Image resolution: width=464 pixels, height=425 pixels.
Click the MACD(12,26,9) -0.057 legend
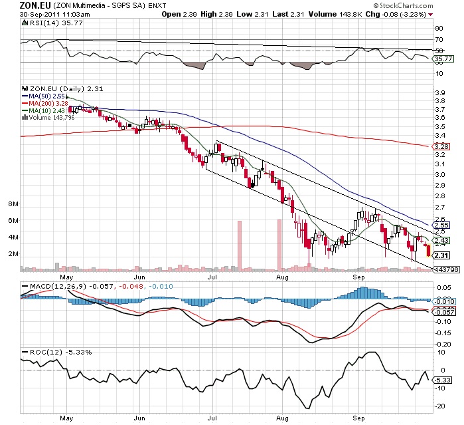[x=72, y=286]
